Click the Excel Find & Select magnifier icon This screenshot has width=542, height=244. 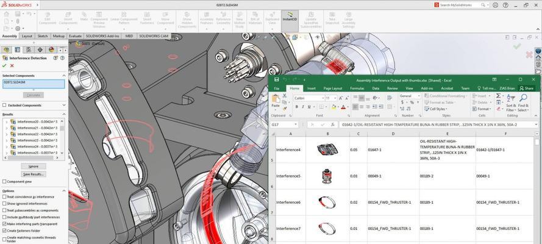[523, 98]
